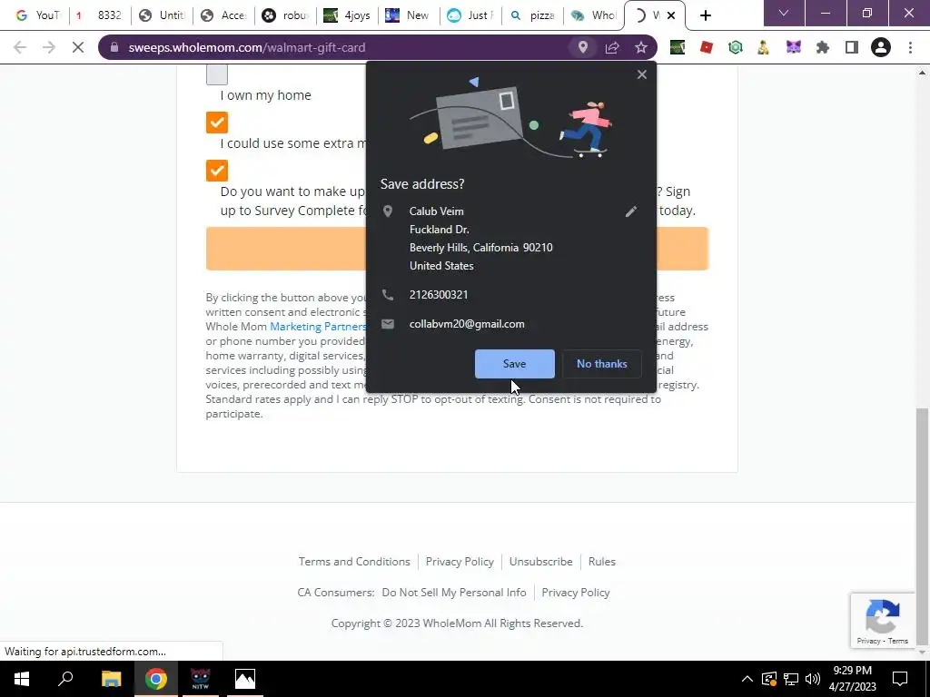Open the tab search dropdown
Viewport: 930px width, 697px height.
pos(784,13)
